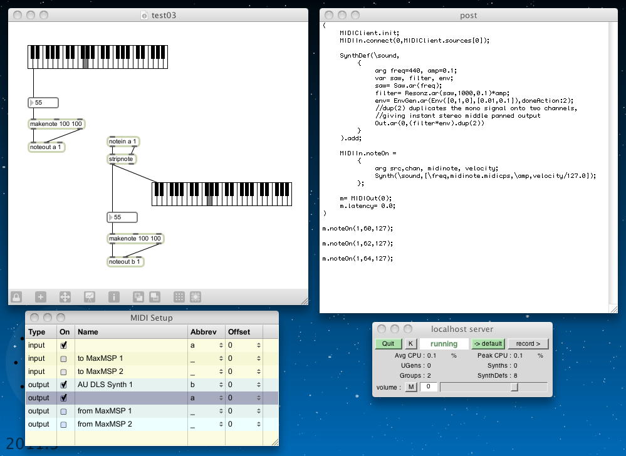
Task: Click the 'MIDIClient.init;' line in post window
Action: coord(369,33)
